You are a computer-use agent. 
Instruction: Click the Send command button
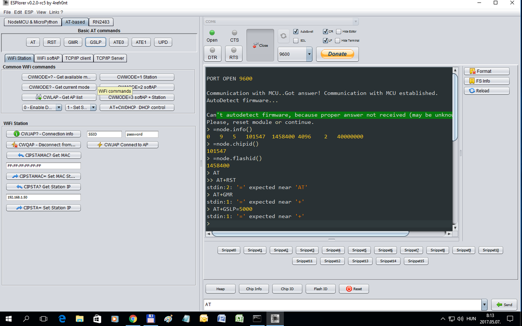point(504,304)
